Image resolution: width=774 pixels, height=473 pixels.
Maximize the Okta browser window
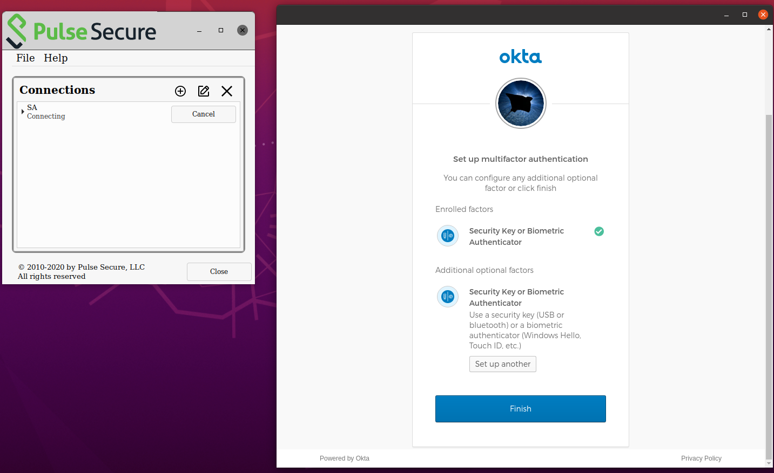[x=745, y=15]
